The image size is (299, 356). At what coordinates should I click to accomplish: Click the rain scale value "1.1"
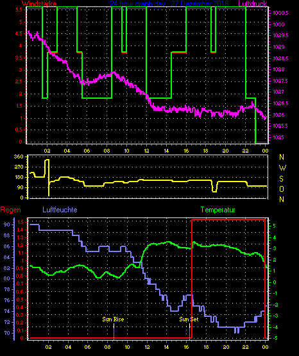click(21, 253)
